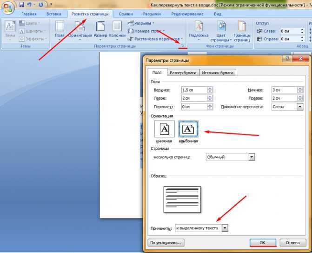
Task: Open Размер бумаги dialog tab
Action: [183, 73]
